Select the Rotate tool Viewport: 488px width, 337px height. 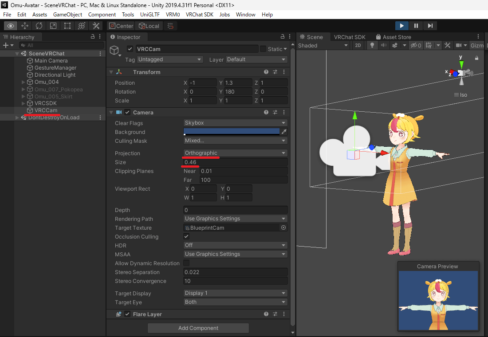(39, 26)
